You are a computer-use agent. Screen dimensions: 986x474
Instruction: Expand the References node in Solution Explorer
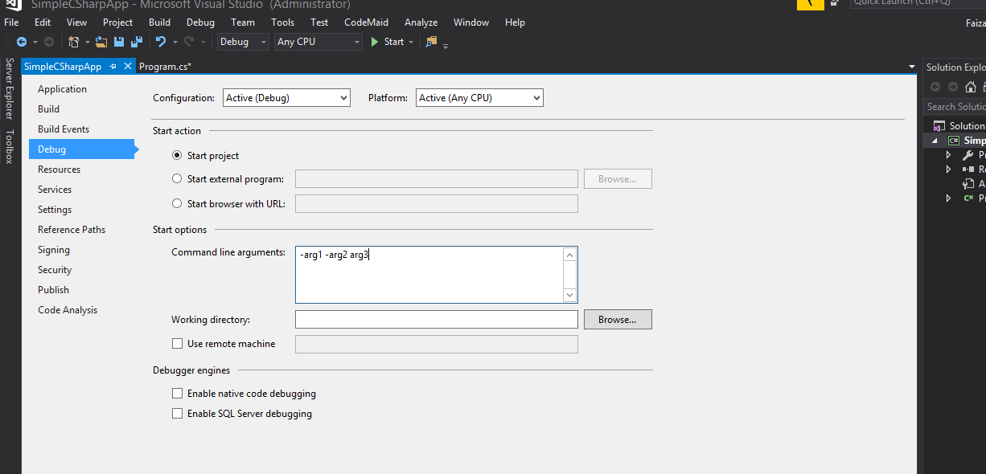pyautogui.click(x=949, y=170)
